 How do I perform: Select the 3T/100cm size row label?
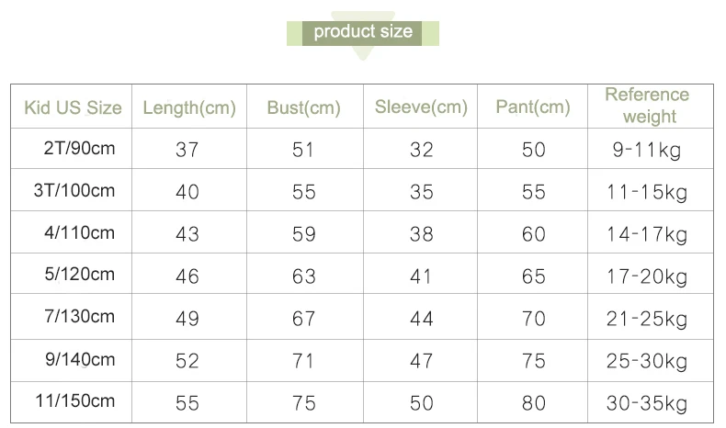(x=74, y=190)
